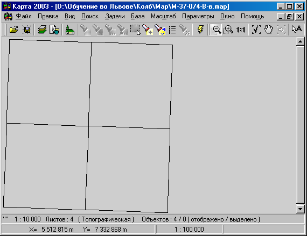
Task: Open the Помощь menu
Action: click(x=253, y=17)
